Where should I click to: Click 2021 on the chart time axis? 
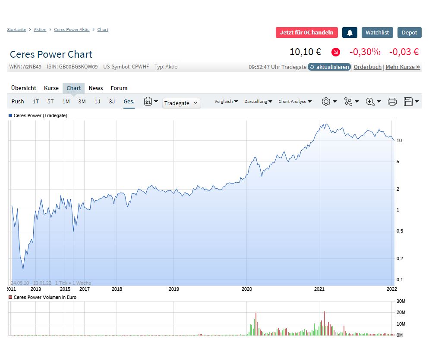319,289
